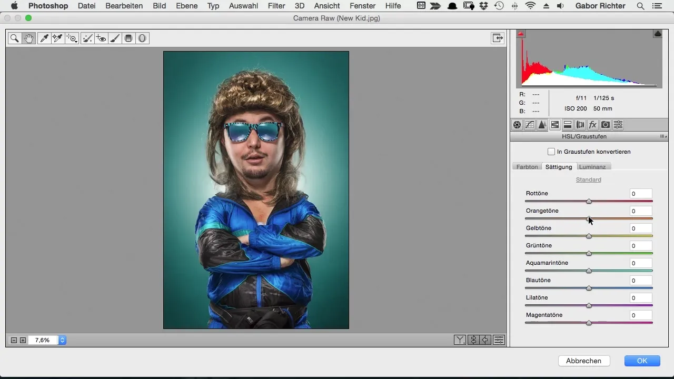Open Spotlight search in menu bar
Image resolution: width=674 pixels, height=379 pixels.
640,6
